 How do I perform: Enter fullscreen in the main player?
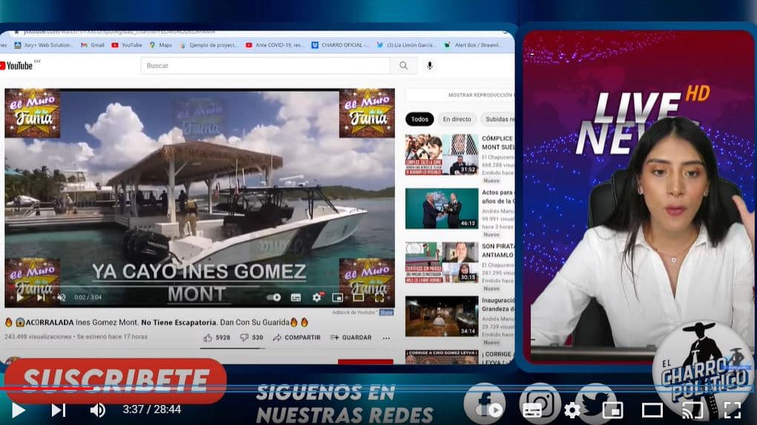[732, 410]
